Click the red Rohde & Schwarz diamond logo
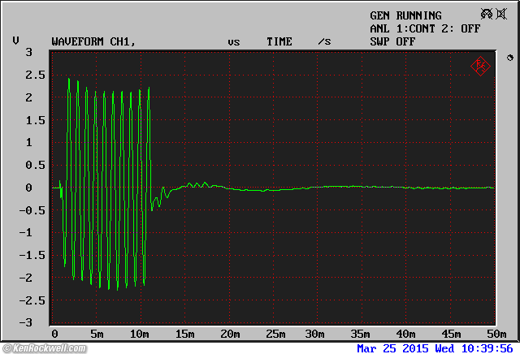The height and width of the screenshot is (354, 520). tap(480, 67)
